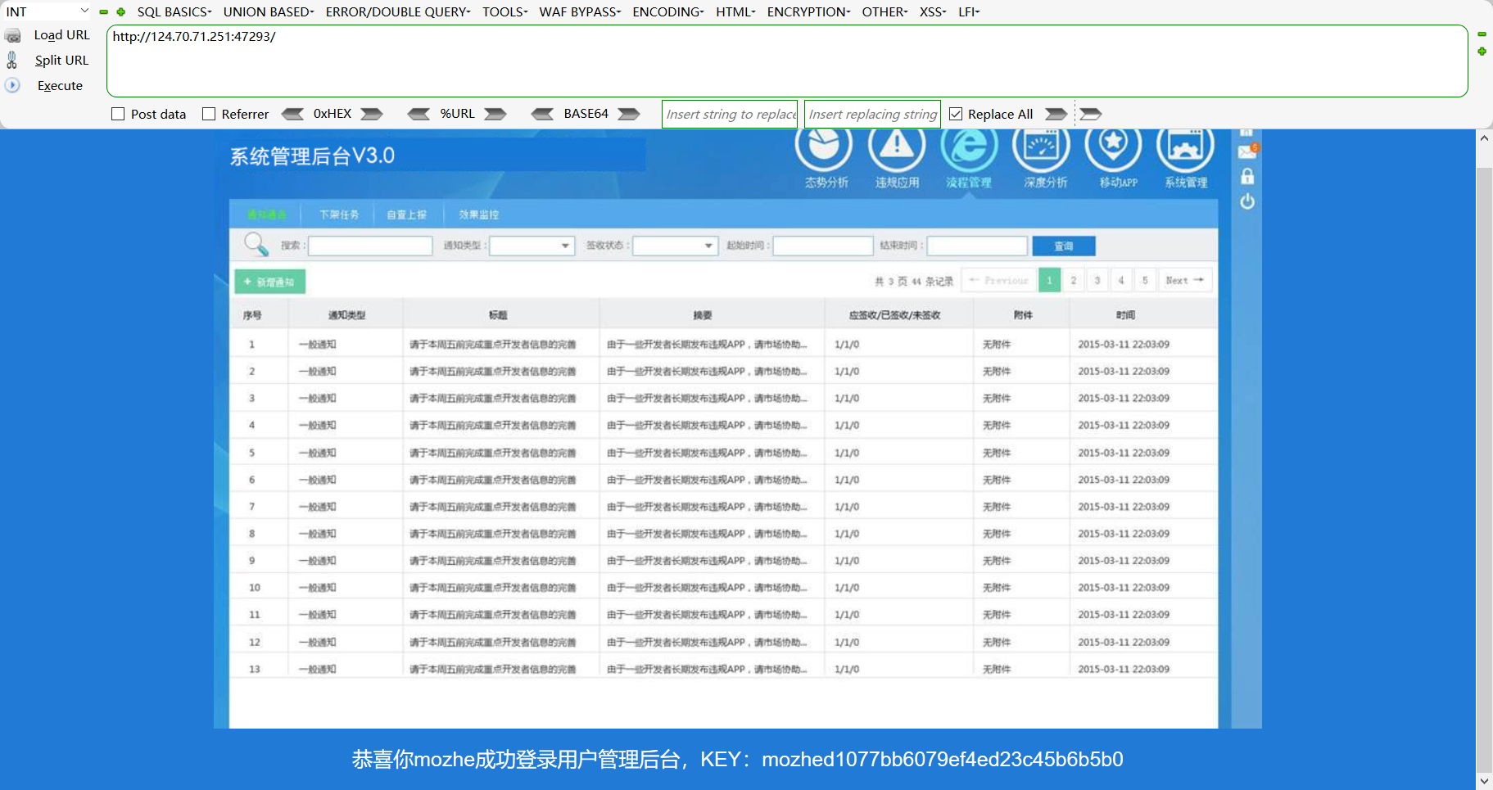Click the 0xHEX encode right arrow

[372, 114]
